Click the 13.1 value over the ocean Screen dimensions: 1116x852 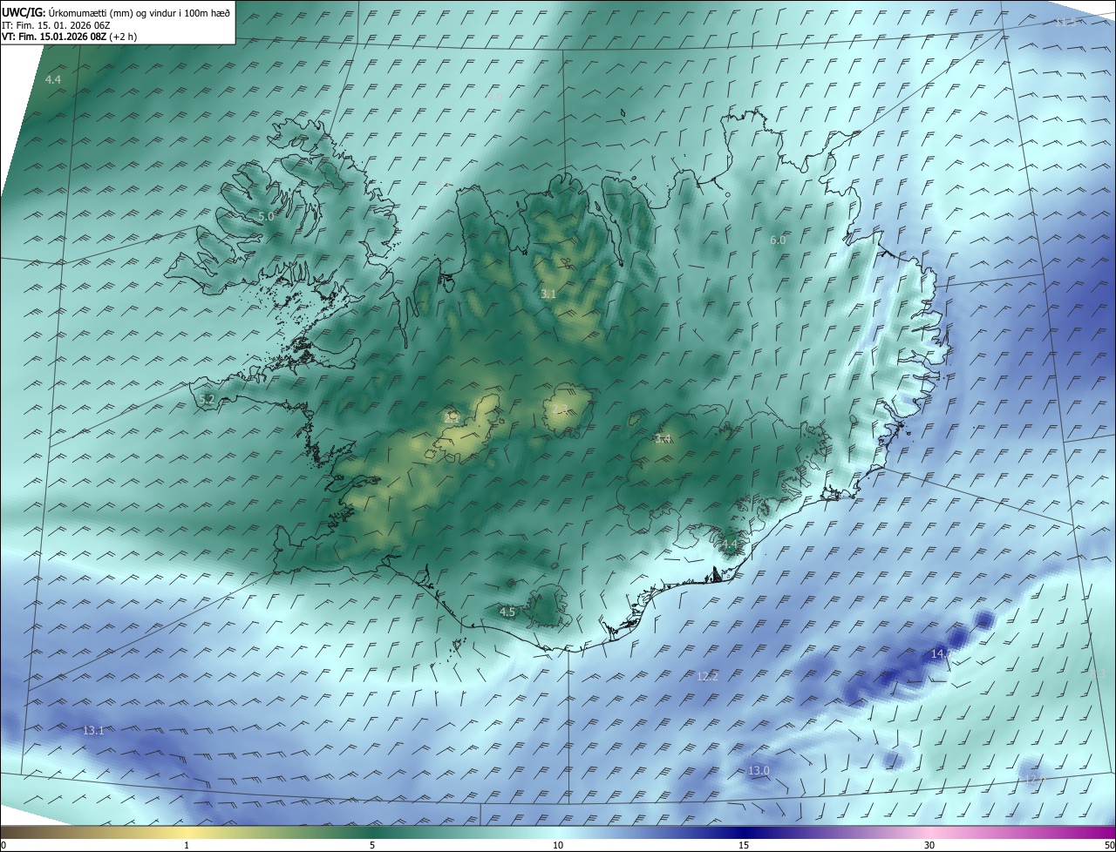93,730
